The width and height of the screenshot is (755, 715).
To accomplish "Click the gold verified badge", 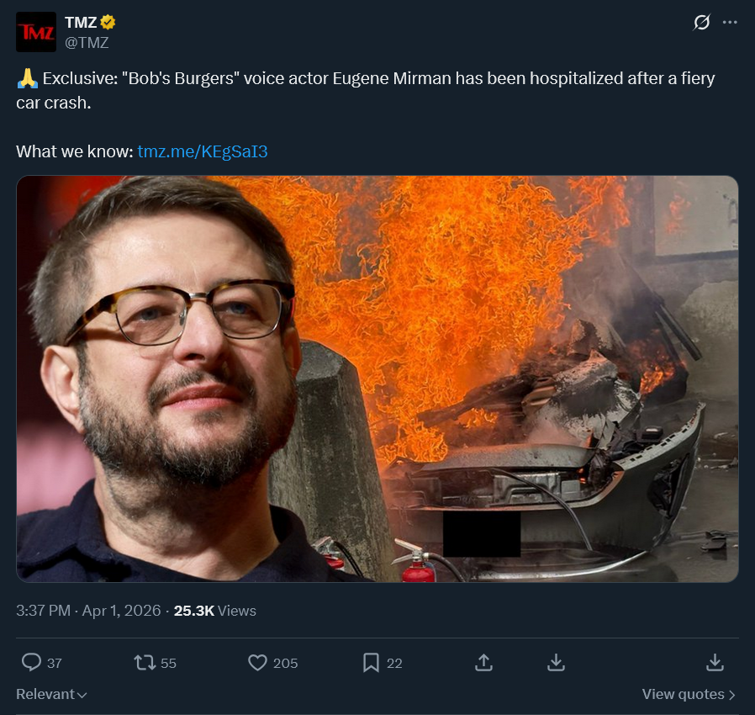I will coord(108,22).
